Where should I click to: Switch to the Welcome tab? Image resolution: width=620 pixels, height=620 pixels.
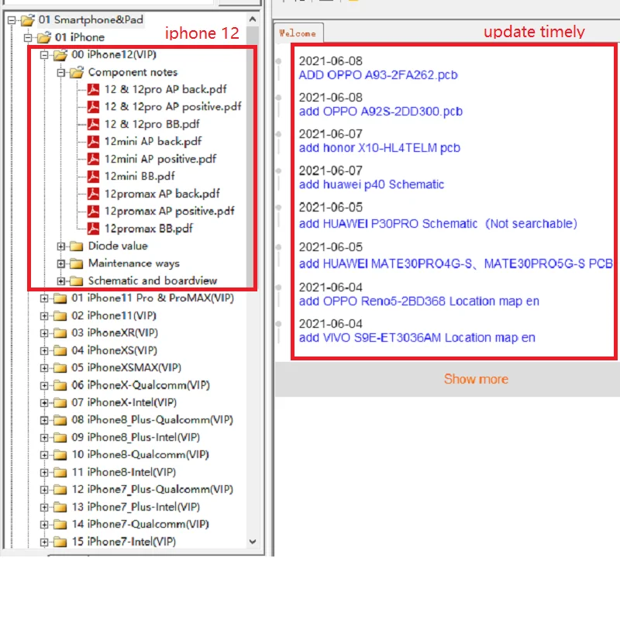tap(298, 33)
